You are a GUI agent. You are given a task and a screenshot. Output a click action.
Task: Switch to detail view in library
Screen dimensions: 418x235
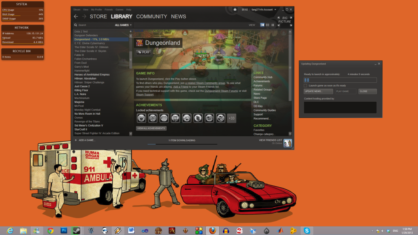tap(262, 25)
